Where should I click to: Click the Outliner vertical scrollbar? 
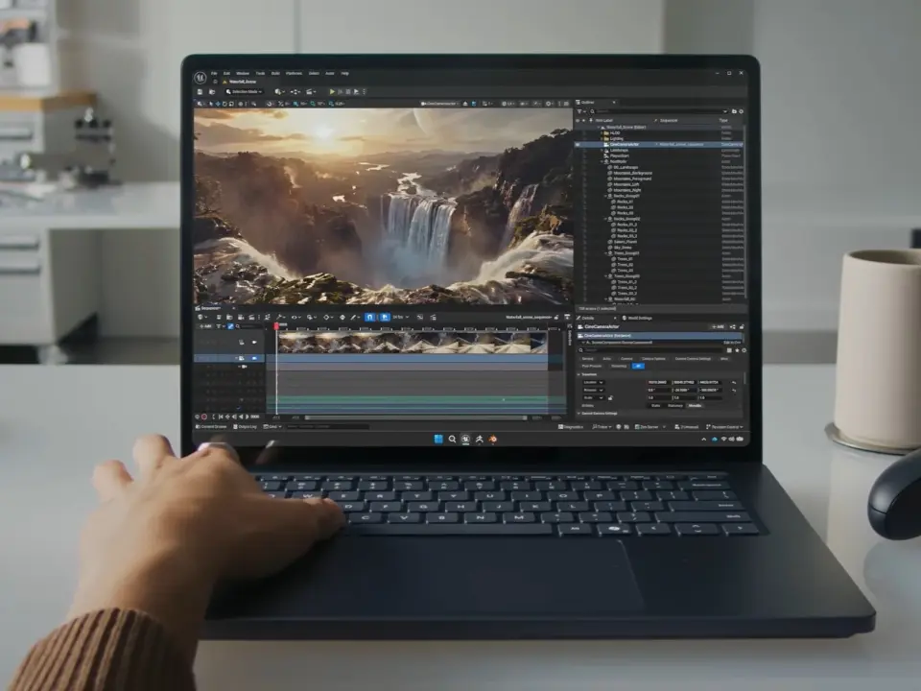(x=744, y=211)
